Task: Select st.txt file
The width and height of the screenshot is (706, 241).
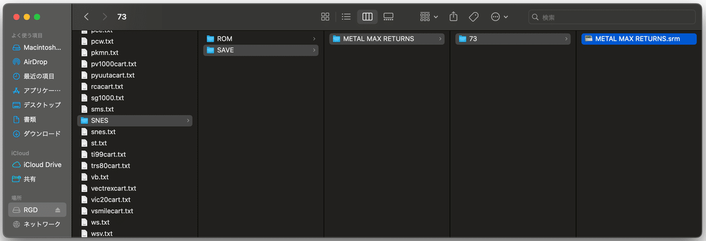Action: click(x=135, y=143)
